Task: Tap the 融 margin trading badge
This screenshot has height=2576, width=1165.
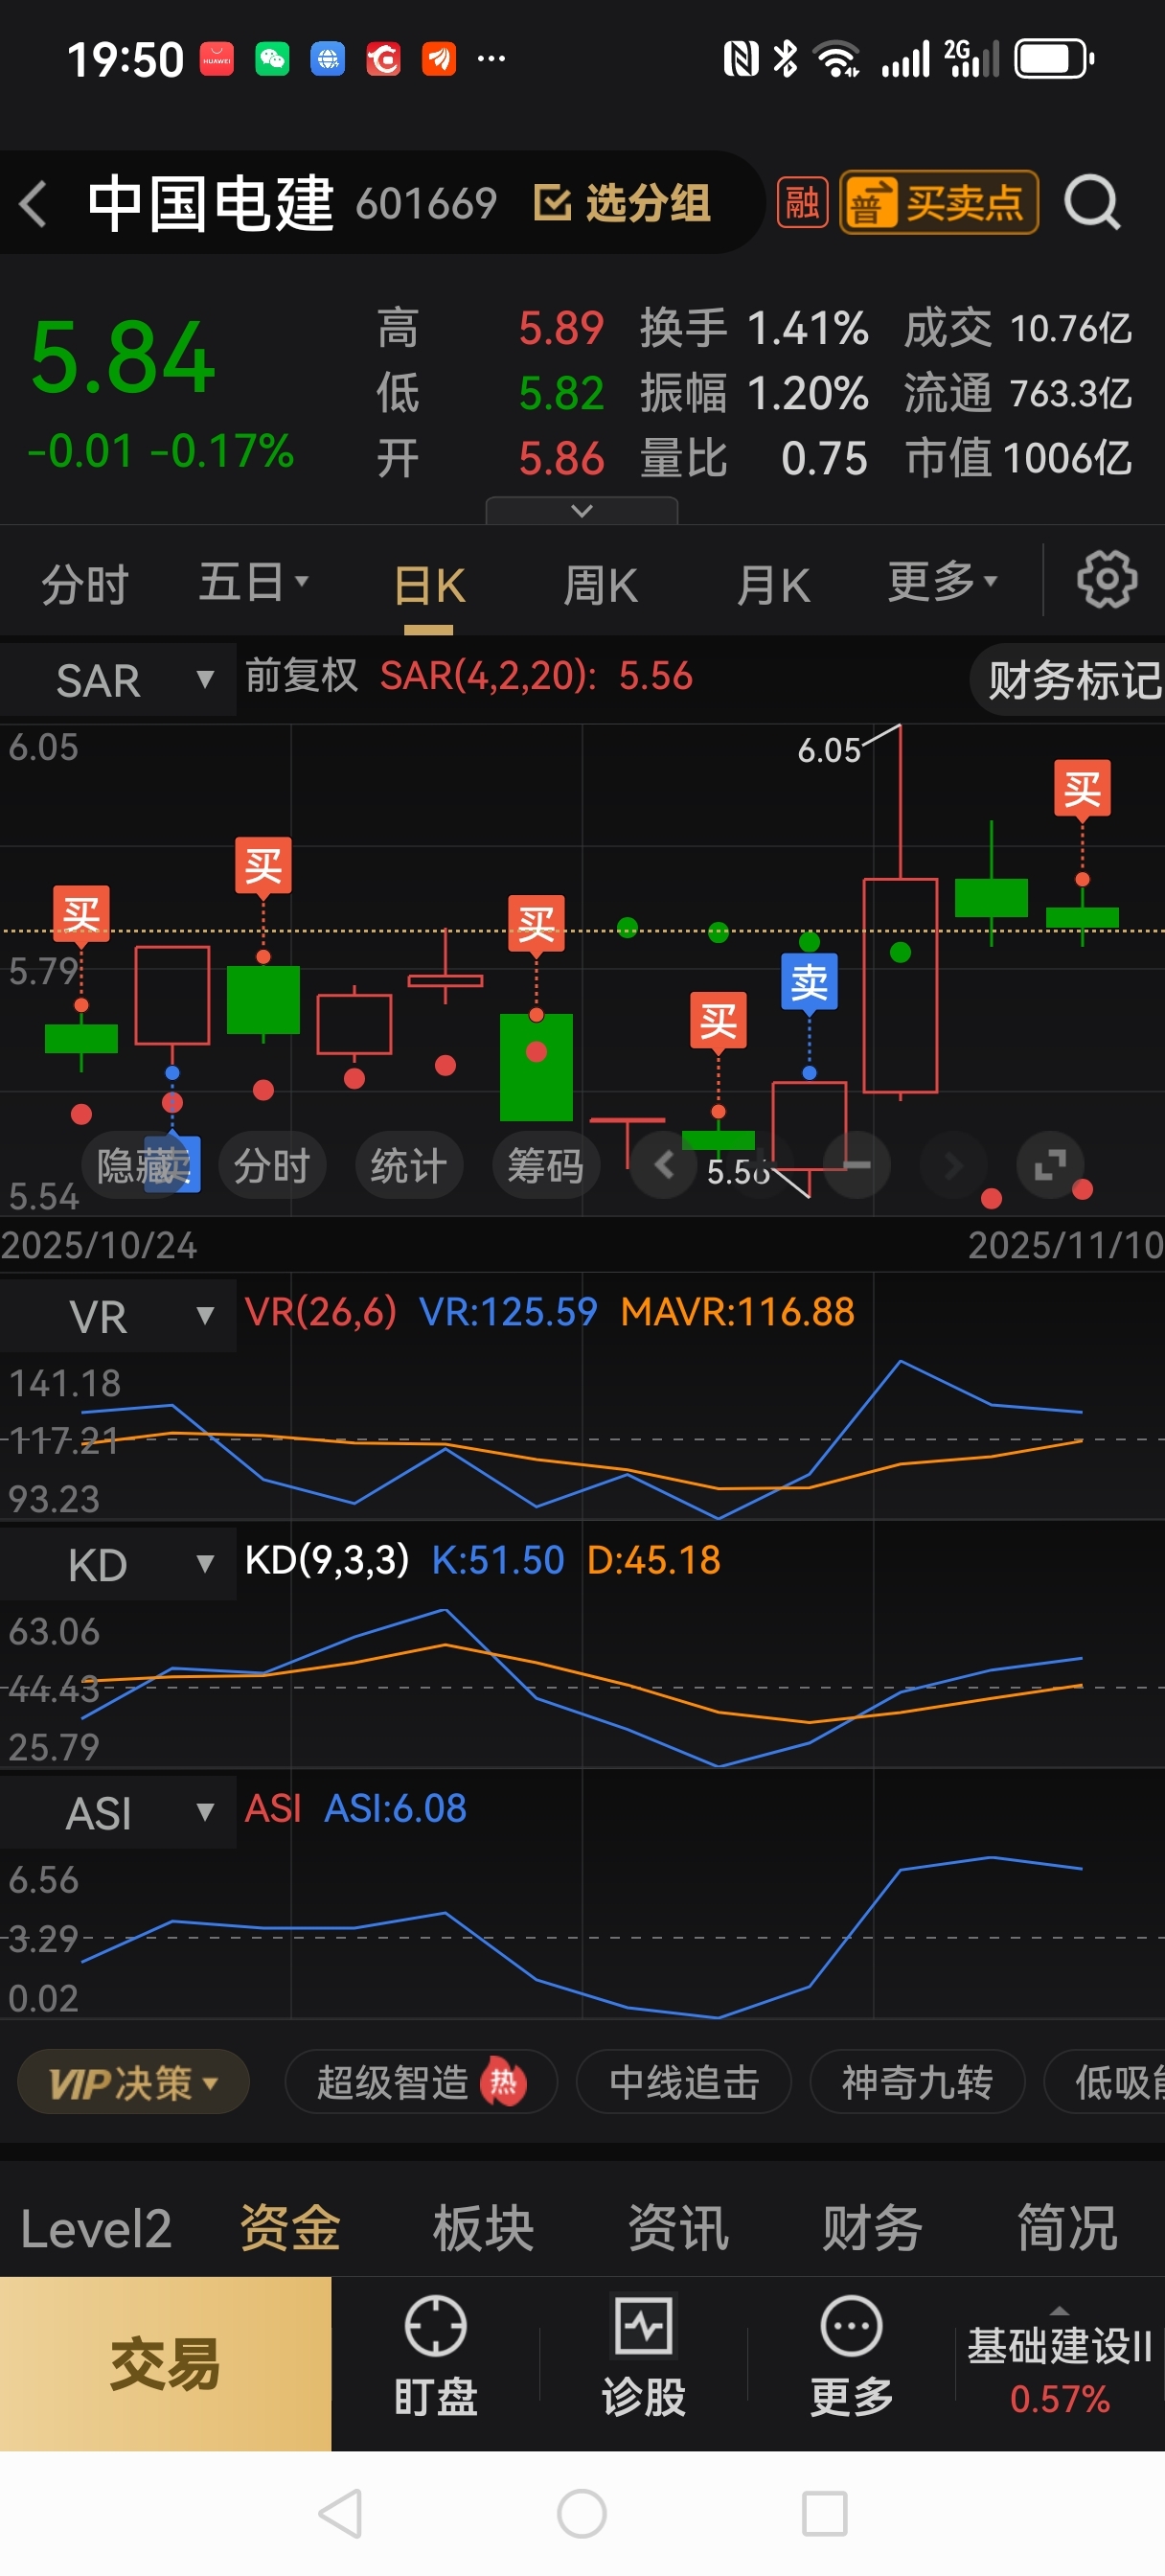Action: 802,203
